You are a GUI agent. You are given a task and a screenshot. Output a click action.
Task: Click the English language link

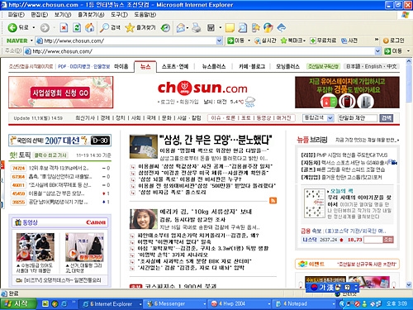coord(373,66)
